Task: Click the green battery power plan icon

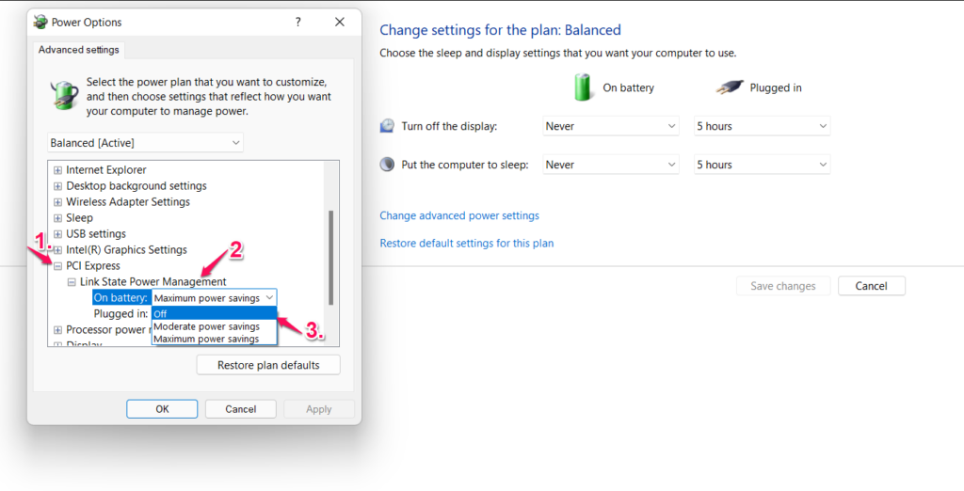Action: [64, 95]
